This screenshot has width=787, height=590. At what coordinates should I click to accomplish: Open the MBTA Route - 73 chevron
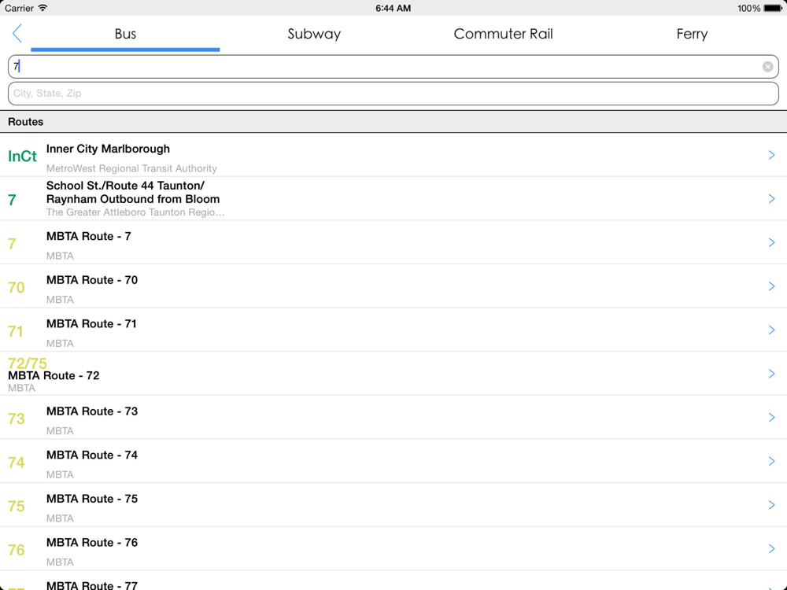coord(771,418)
